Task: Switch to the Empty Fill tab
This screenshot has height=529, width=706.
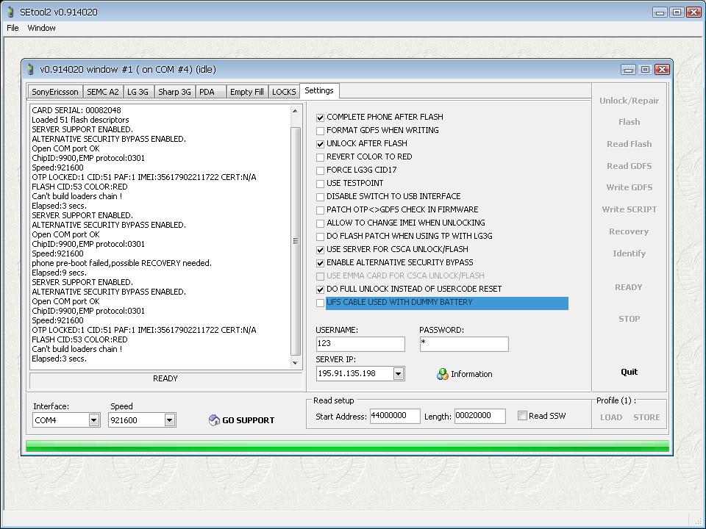Action: coord(247,92)
